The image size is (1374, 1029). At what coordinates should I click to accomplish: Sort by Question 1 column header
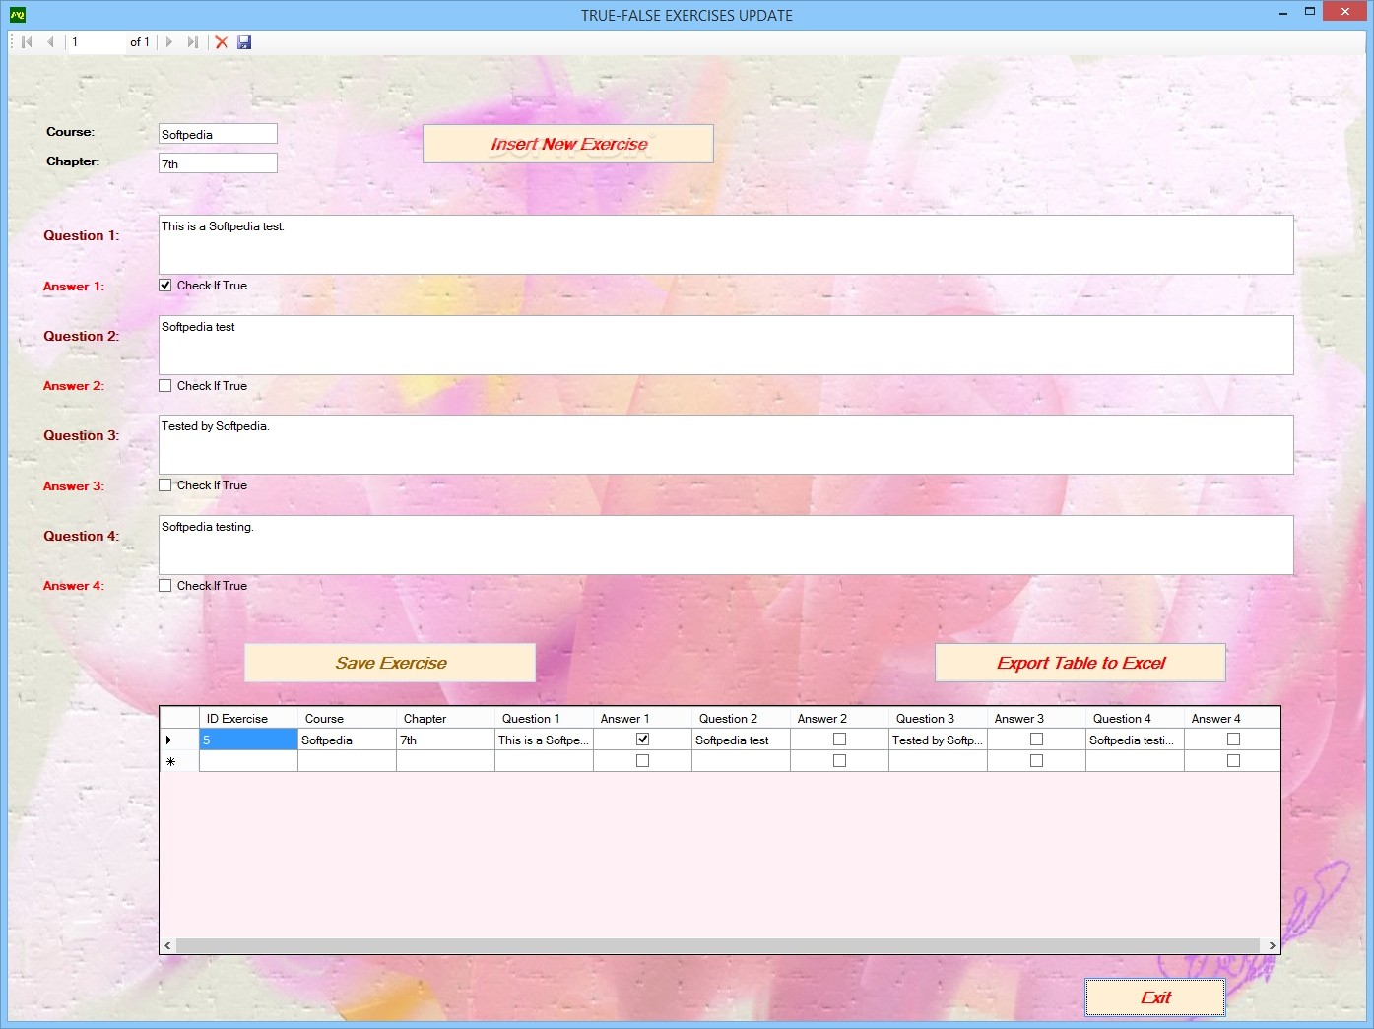coord(544,718)
